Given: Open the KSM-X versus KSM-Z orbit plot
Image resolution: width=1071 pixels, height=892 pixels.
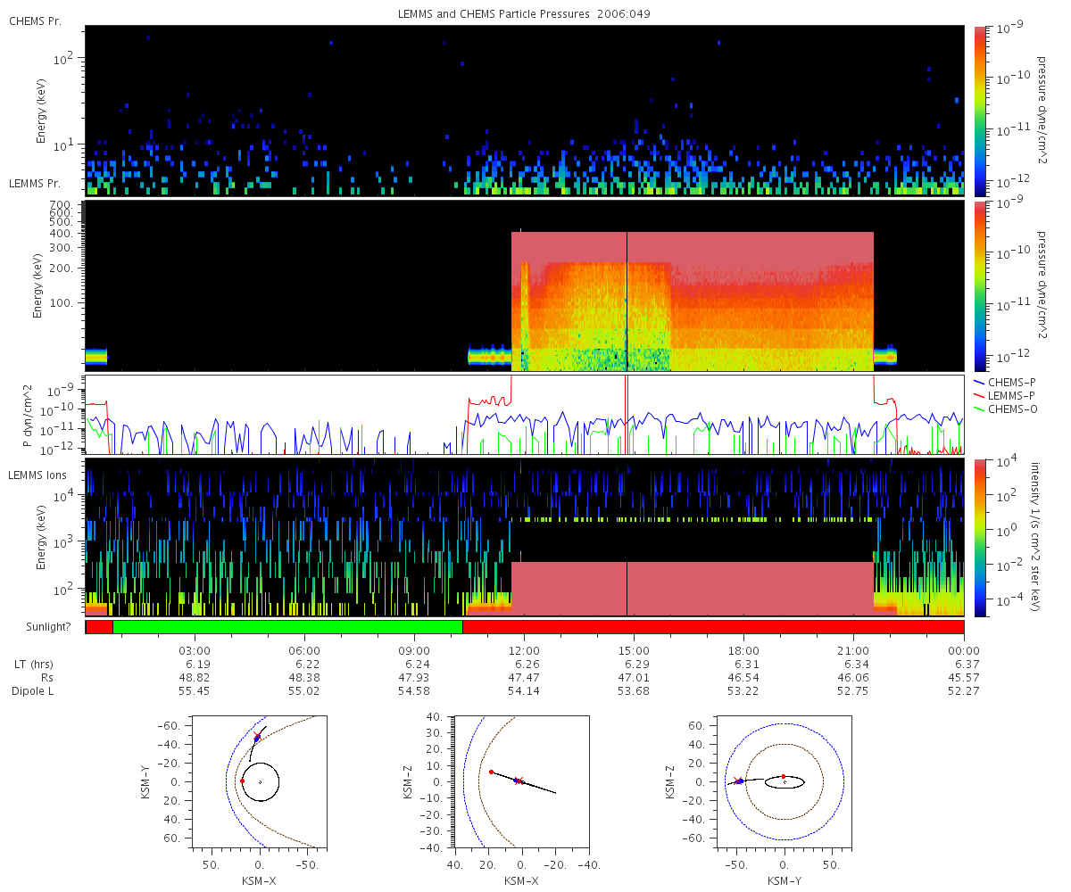Looking at the screenshot, I should point(521,781).
